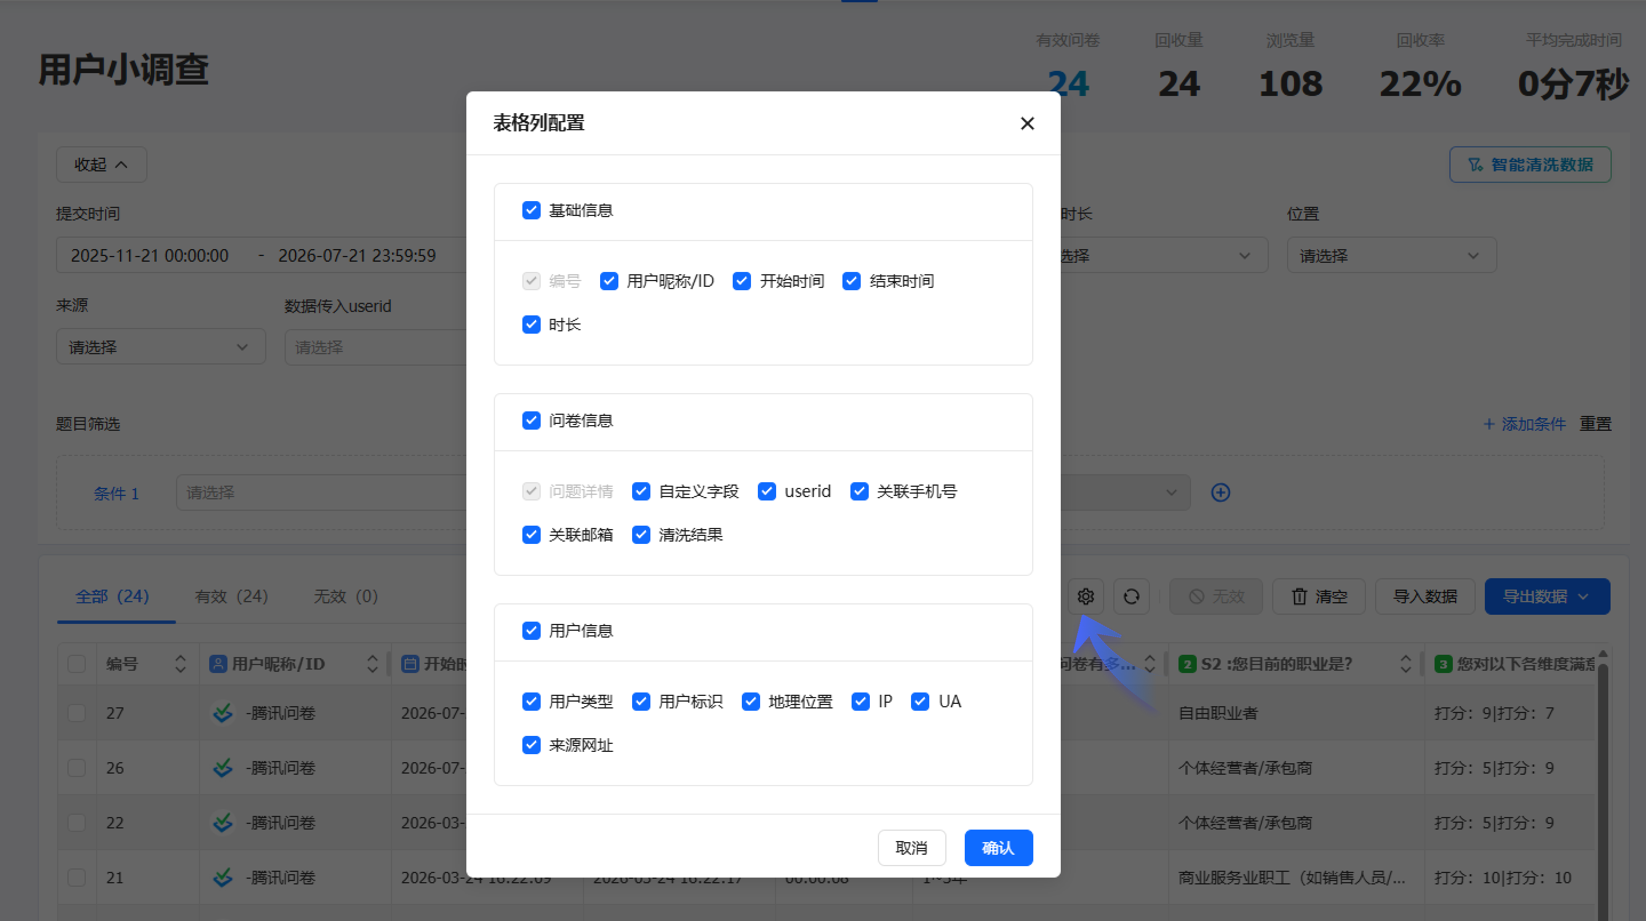
Task: Select checkbox for row 27
Action: [77, 713]
